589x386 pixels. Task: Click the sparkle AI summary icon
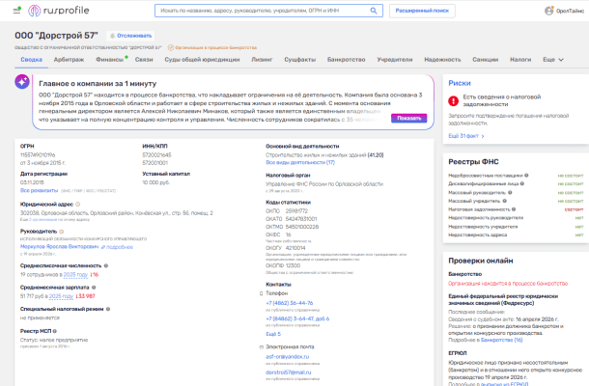click(x=20, y=83)
